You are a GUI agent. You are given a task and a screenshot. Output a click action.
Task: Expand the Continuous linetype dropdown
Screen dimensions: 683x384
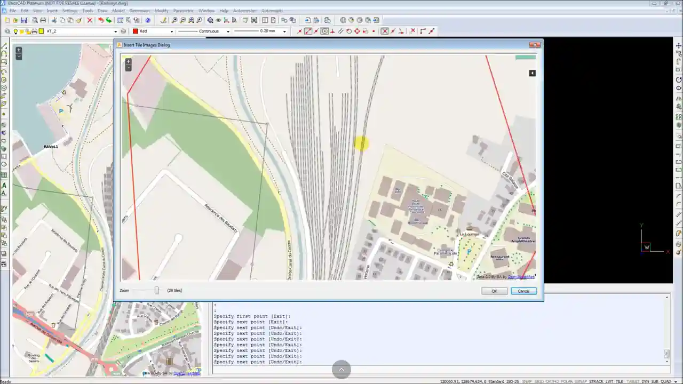click(228, 31)
